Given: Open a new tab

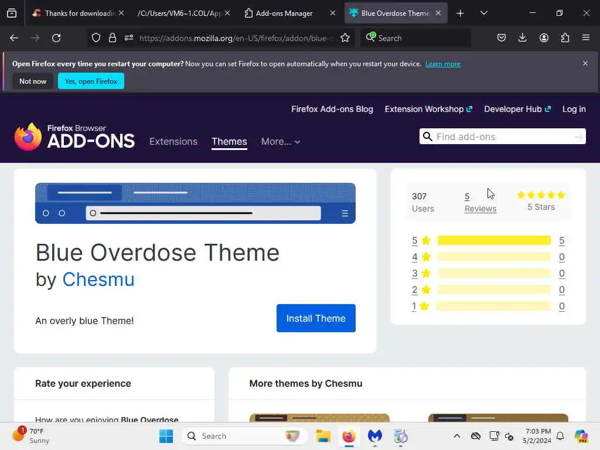Looking at the screenshot, I should (461, 13).
